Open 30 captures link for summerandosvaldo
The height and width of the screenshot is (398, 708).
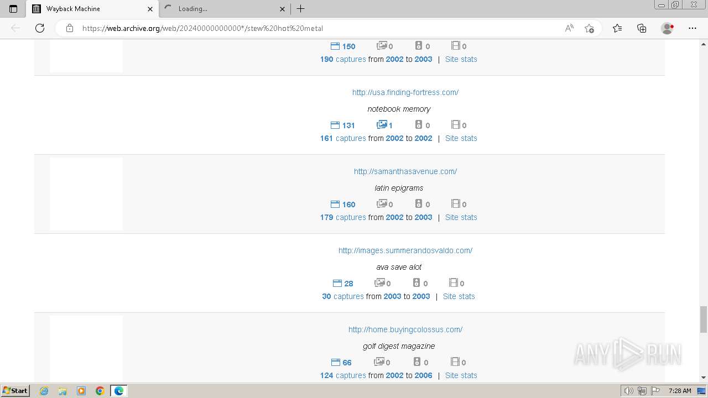343,296
